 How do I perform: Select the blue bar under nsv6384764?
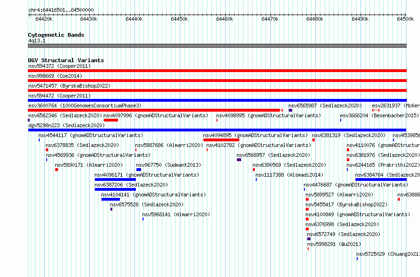coord(381,179)
